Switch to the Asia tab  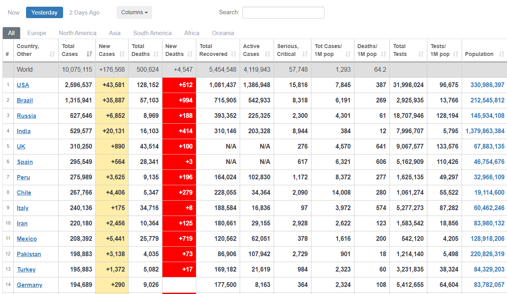pos(115,33)
